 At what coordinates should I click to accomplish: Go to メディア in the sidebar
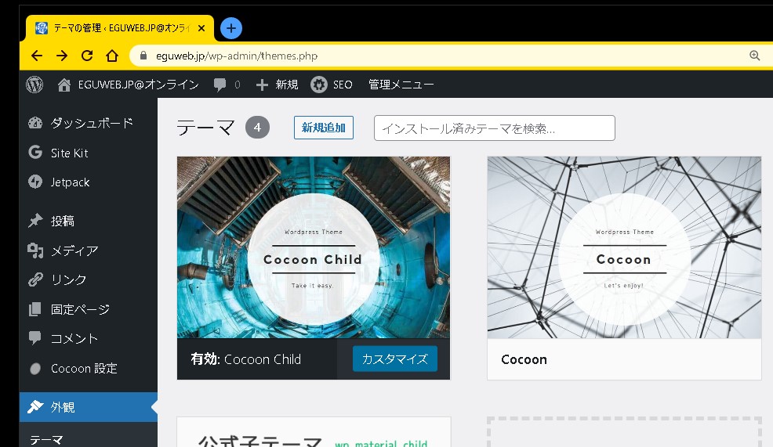click(x=74, y=251)
